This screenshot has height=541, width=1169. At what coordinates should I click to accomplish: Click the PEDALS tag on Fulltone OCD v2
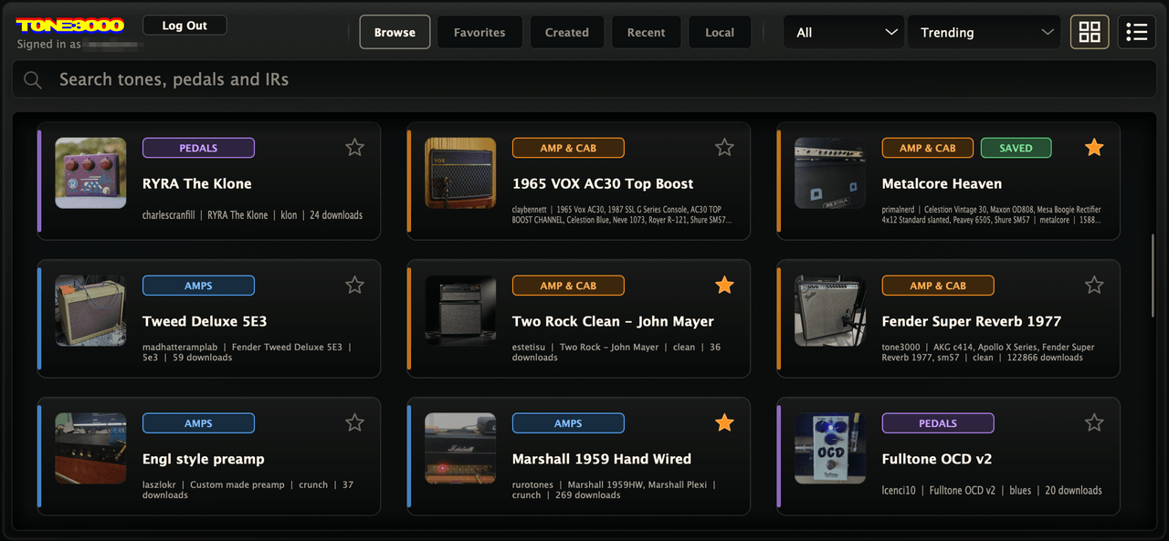pos(938,423)
